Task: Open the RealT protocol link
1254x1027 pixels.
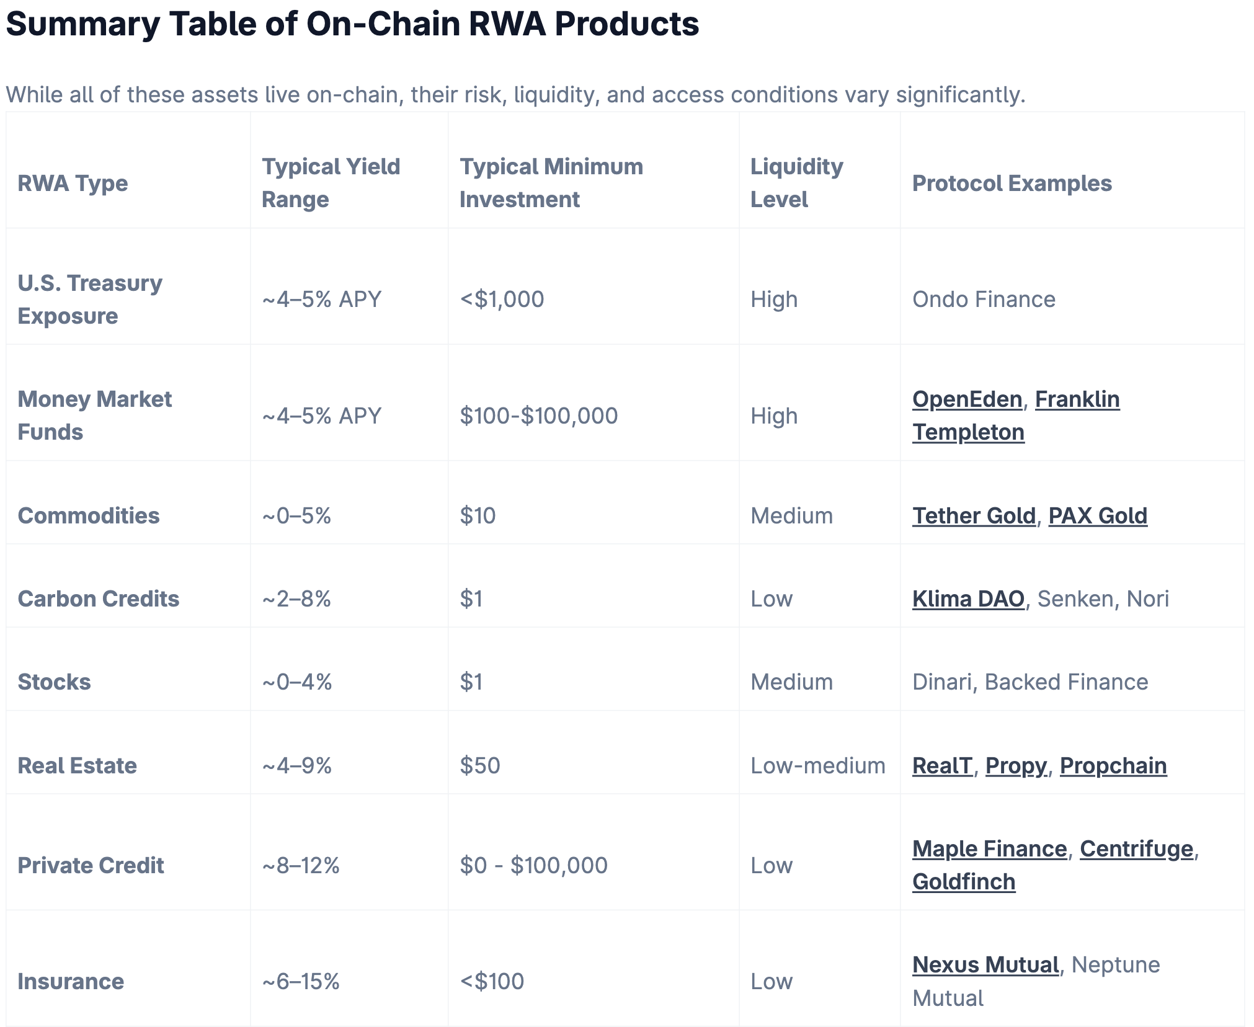Action: (x=942, y=766)
